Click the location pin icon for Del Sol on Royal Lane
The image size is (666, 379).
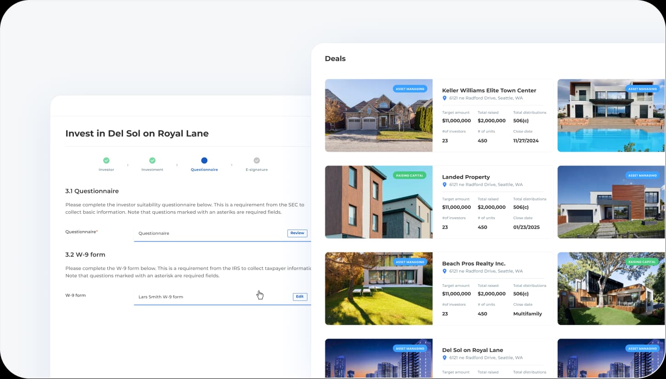444,357
